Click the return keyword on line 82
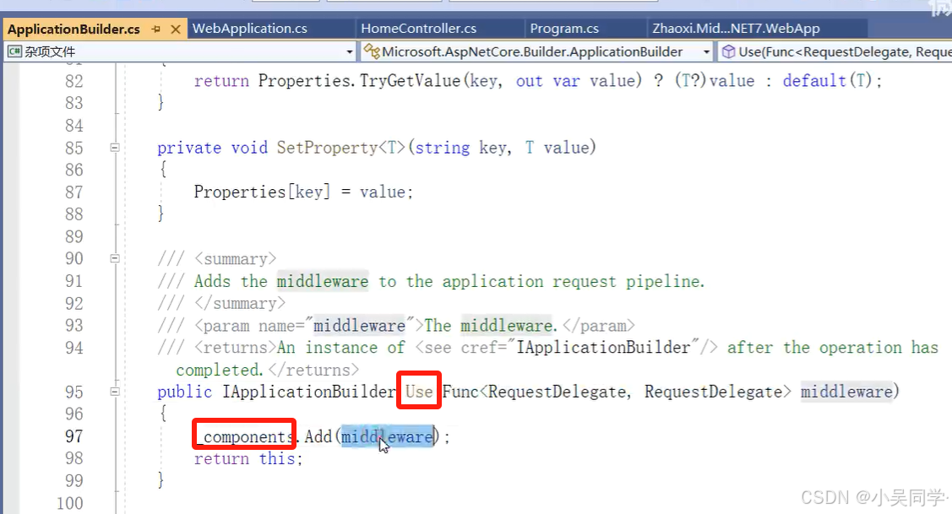This screenshot has width=952, height=514. coord(221,81)
